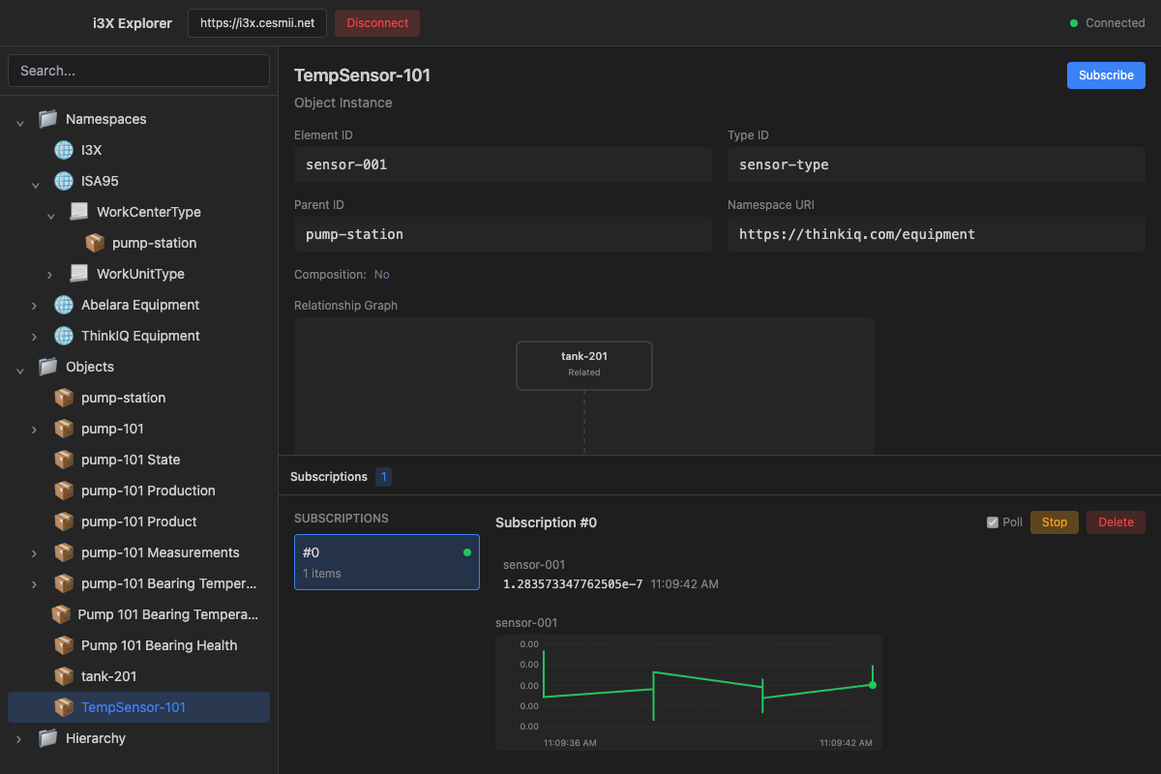The image size is (1161, 774).
Task: Click the Objects folder icon
Action: [x=48, y=367]
